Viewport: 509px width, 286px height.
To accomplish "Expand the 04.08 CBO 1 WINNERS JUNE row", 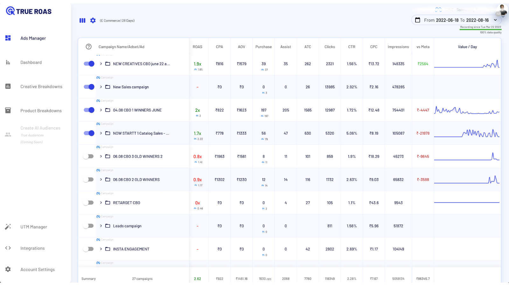I will pyautogui.click(x=101, y=110).
